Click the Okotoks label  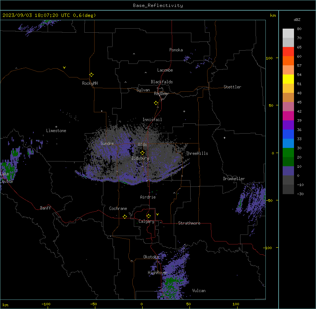tap(151, 257)
